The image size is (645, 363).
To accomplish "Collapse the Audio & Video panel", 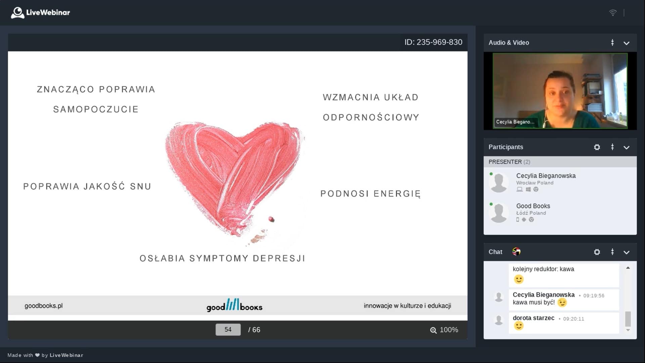I will click(x=627, y=43).
